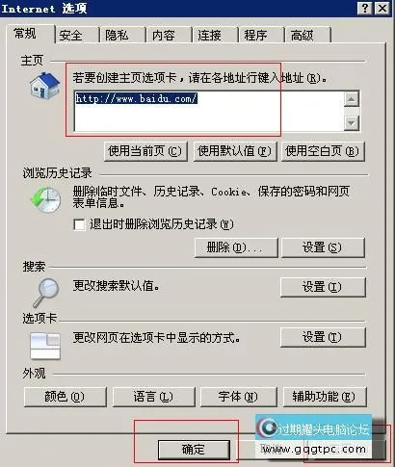Enable 退出时删除浏览历史记录 checkbox

(x=79, y=224)
